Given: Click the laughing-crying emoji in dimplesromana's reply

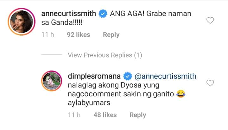Looking at the screenshot, I should coord(181,94).
